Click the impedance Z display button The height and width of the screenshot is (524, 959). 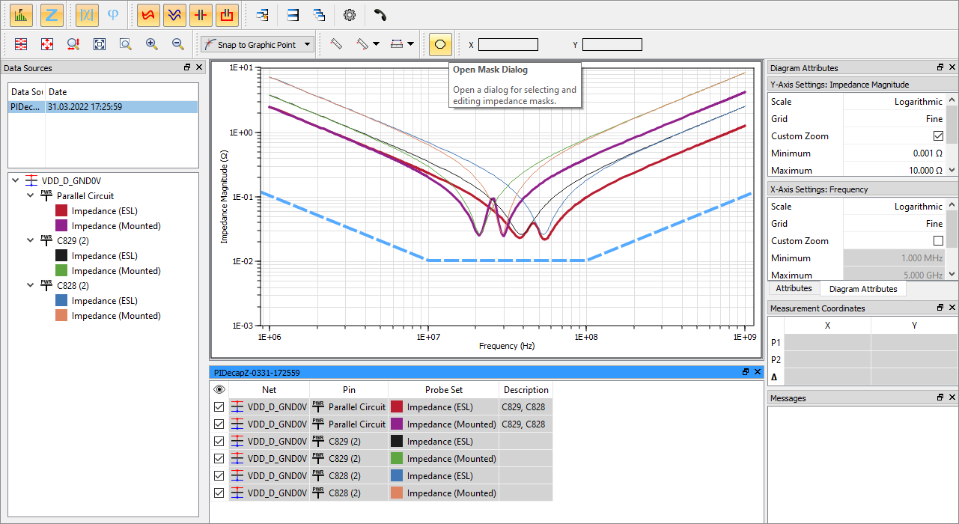pos(52,14)
